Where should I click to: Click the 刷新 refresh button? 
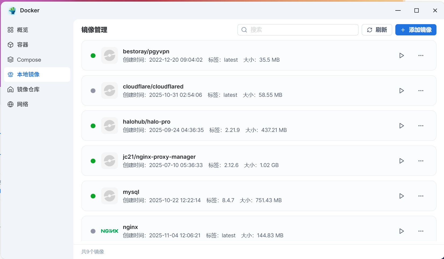(x=377, y=30)
